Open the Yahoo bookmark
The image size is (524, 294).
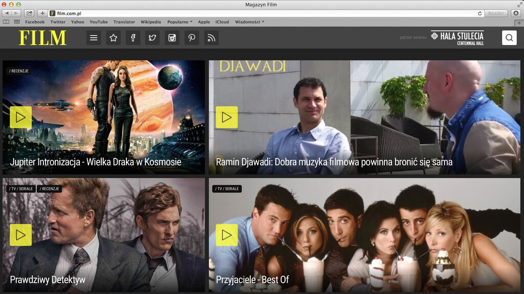click(78, 22)
